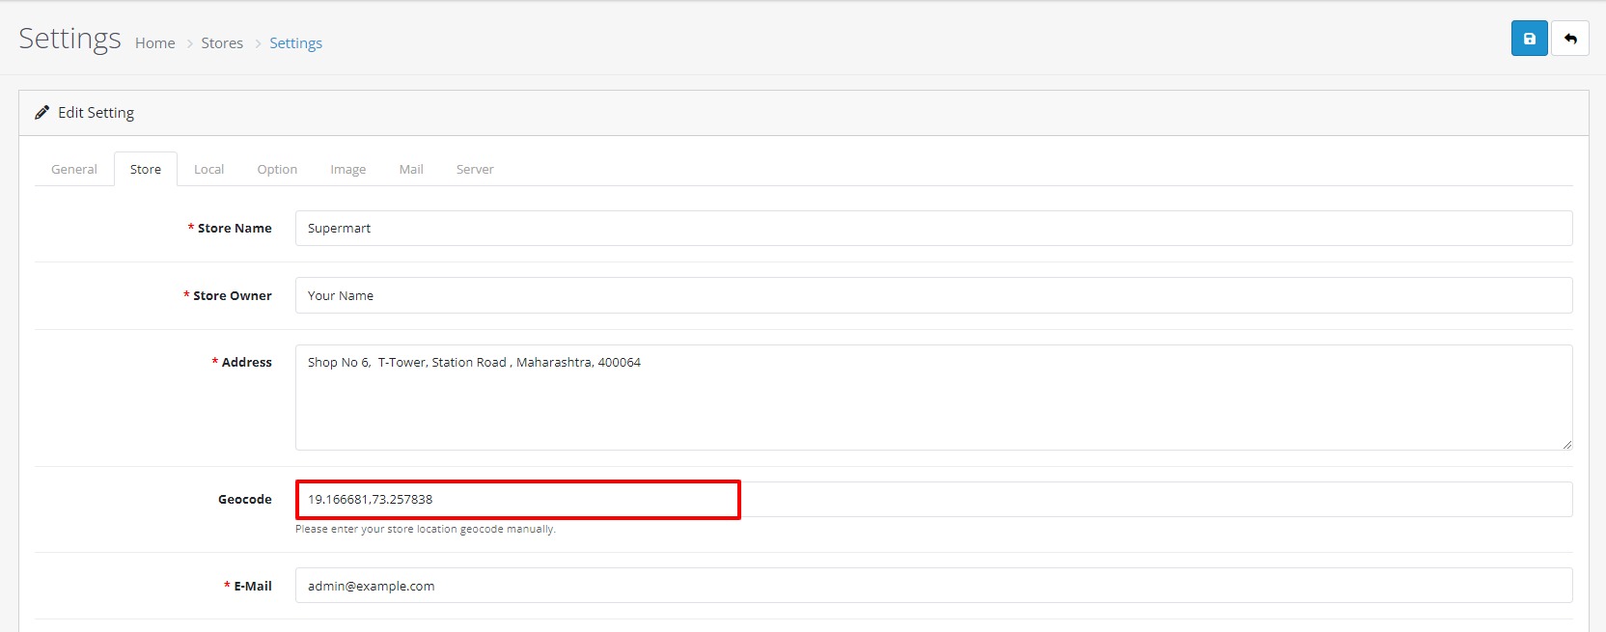Image resolution: width=1606 pixels, height=632 pixels.
Task: Switch to the Option tab
Action: tap(277, 170)
